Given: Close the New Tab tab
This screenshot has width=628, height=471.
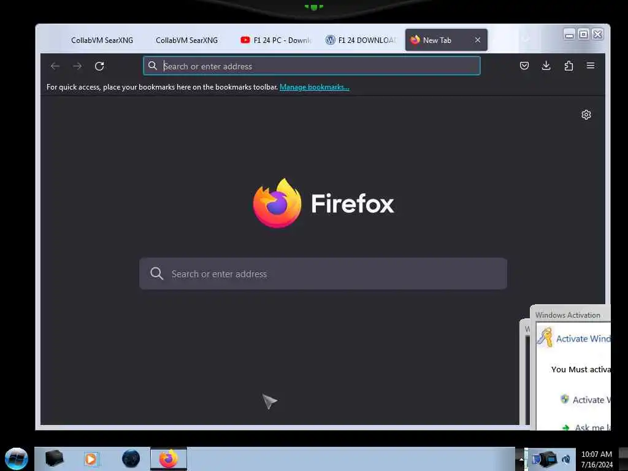Looking at the screenshot, I should pos(477,40).
